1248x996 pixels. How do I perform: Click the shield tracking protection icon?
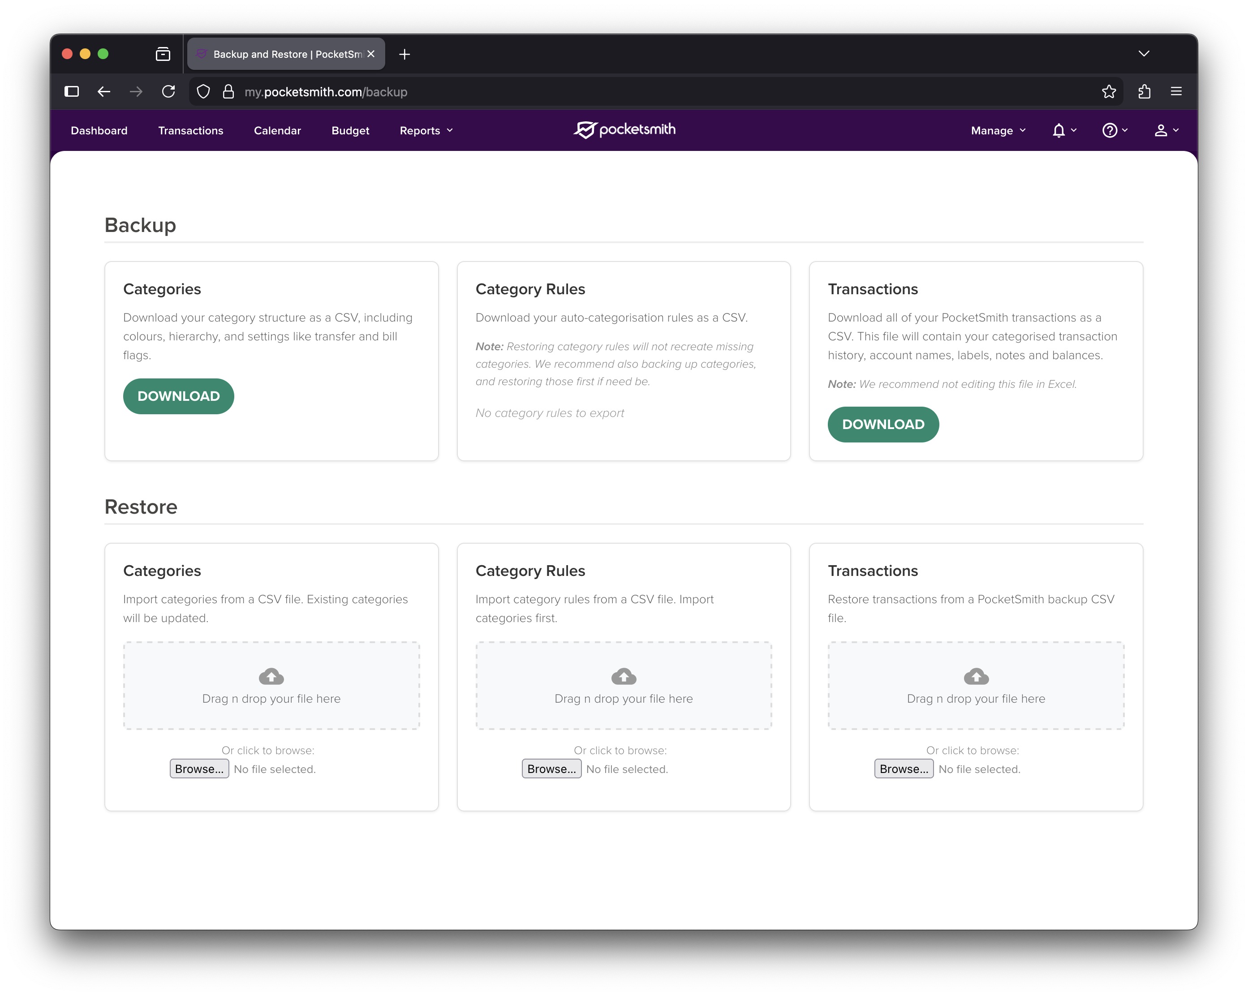tap(203, 91)
